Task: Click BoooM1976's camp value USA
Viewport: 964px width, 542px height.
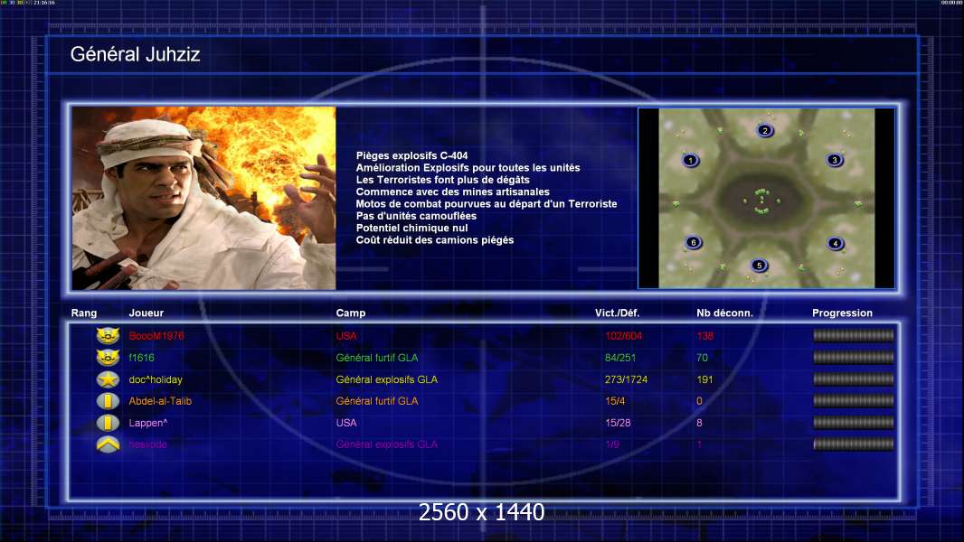Action: (346, 336)
